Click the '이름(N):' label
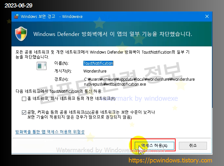 [x=61, y=63]
